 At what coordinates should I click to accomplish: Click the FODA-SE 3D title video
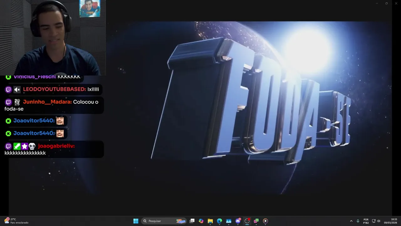pos(251,108)
